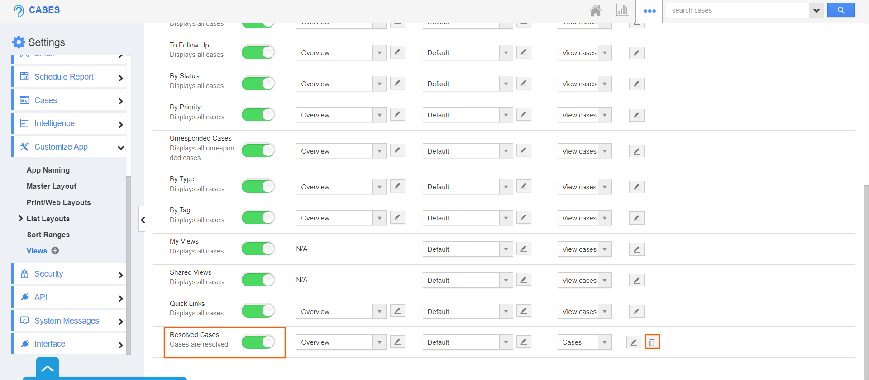The image size is (869, 380).
Task: Open Schedule Report settings menu
Action: pyautogui.click(x=69, y=77)
